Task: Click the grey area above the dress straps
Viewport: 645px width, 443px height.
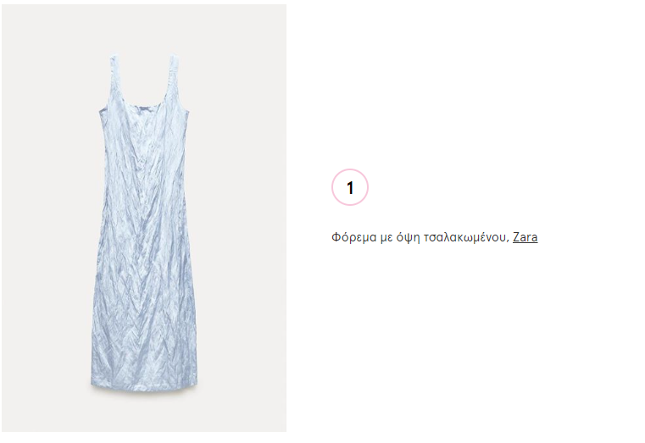Action: pyautogui.click(x=144, y=29)
